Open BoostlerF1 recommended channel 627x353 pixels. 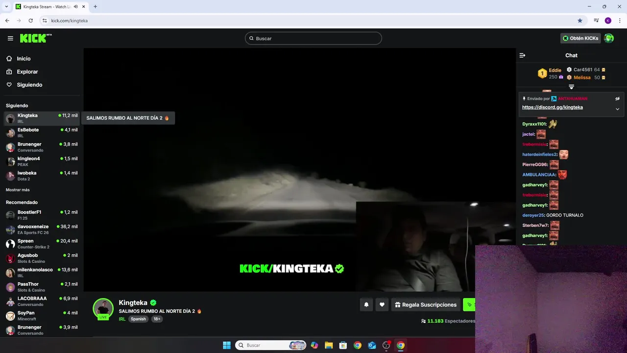42,215
